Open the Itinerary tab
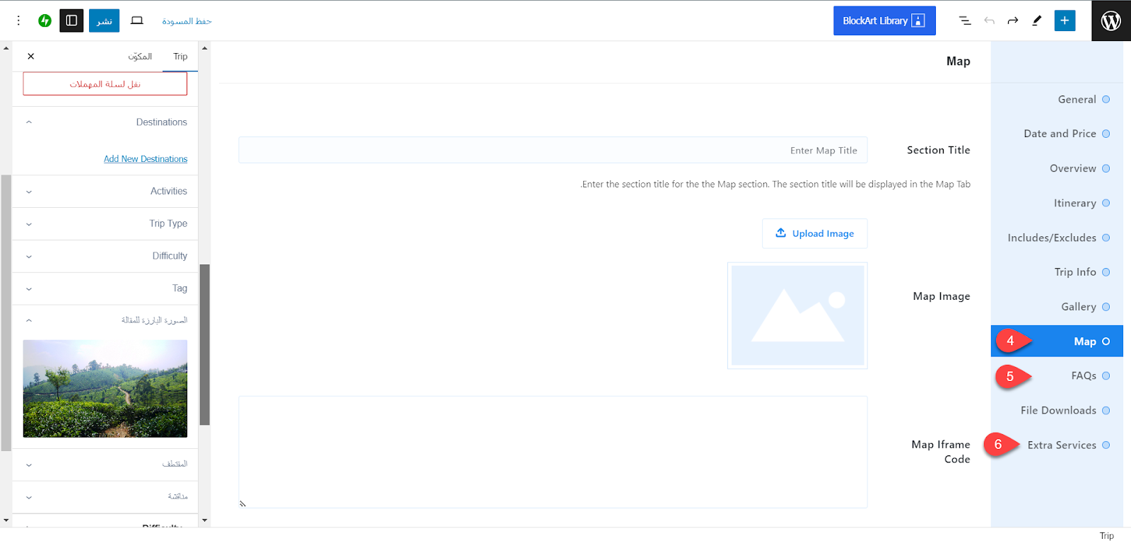Image resolution: width=1131 pixels, height=543 pixels. [1057, 203]
